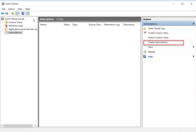This screenshot has height=132, width=196.
Task: Toggle the Show/Hide Action Pane icon
Action: coord(28,13)
